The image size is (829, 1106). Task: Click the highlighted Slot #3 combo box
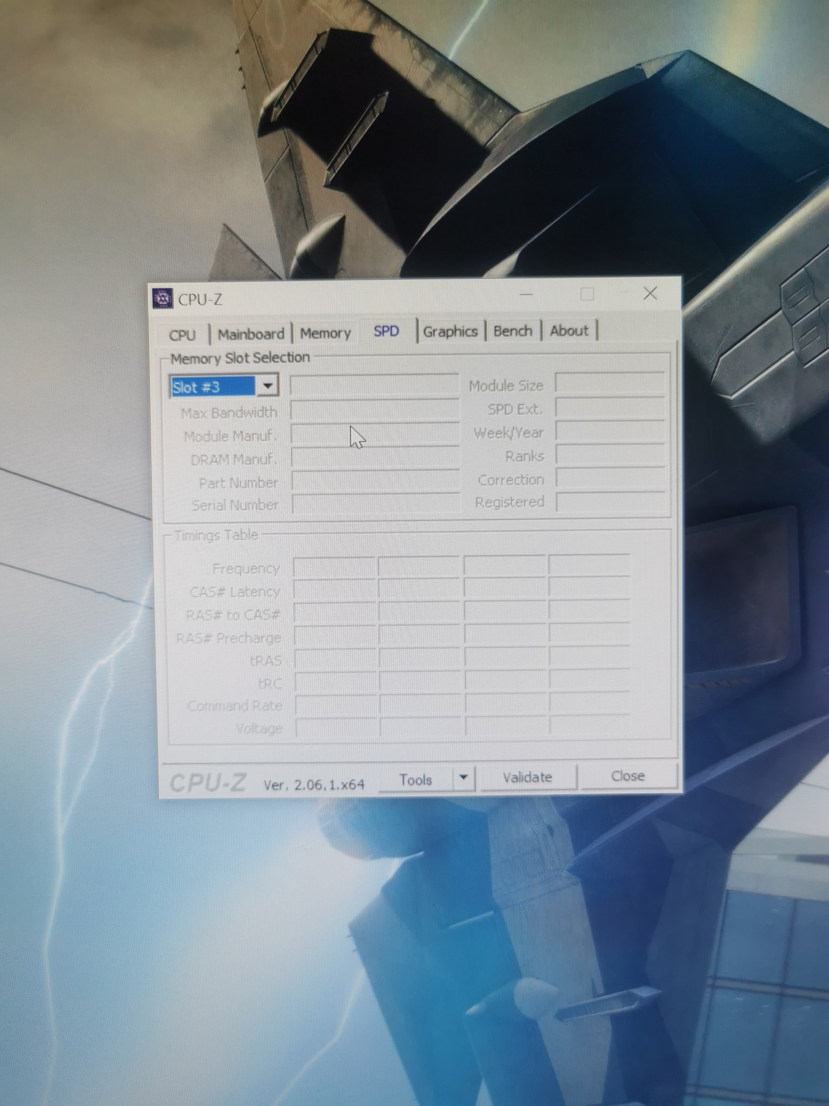point(212,387)
